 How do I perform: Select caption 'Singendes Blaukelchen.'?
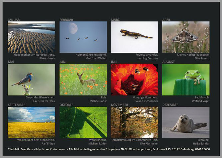40,97
